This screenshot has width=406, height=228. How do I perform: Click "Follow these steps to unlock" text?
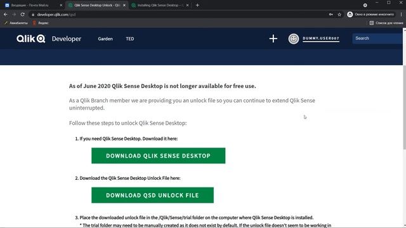(128, 123)
